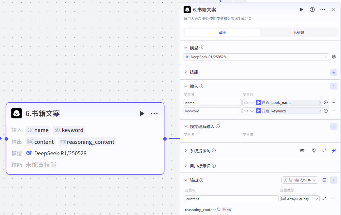
Task: Remove the book_name reference chip with its x
Action: (x=320, y=102)
